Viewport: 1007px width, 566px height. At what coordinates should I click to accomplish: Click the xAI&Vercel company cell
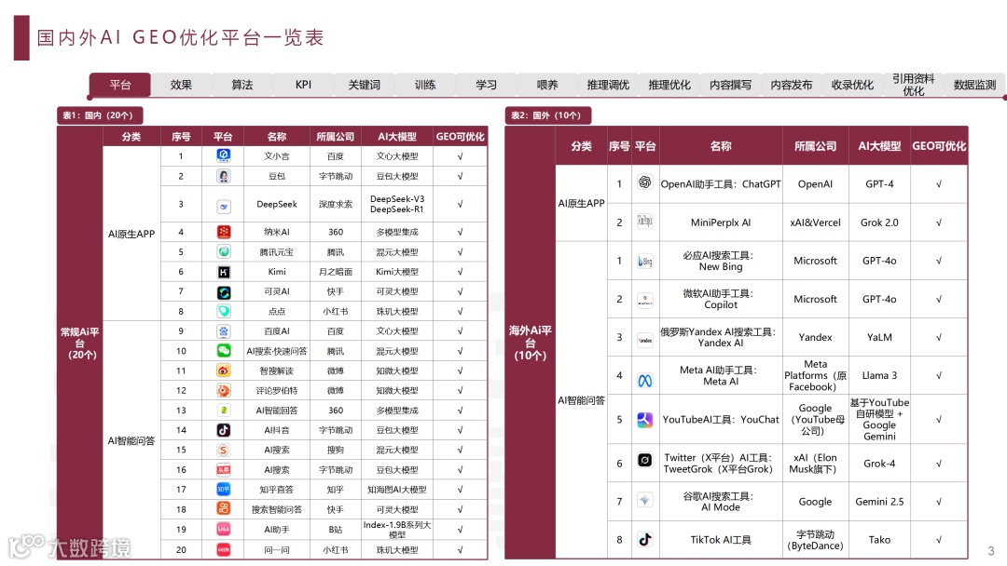pos(815,222)
